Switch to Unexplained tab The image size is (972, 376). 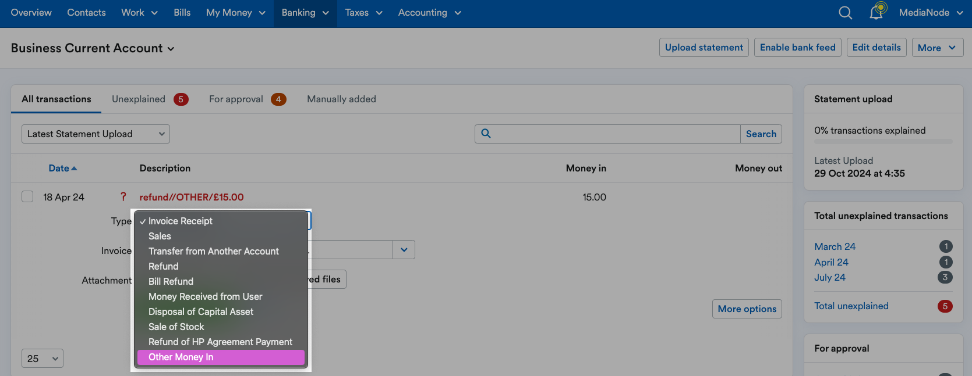click(150, 99)
